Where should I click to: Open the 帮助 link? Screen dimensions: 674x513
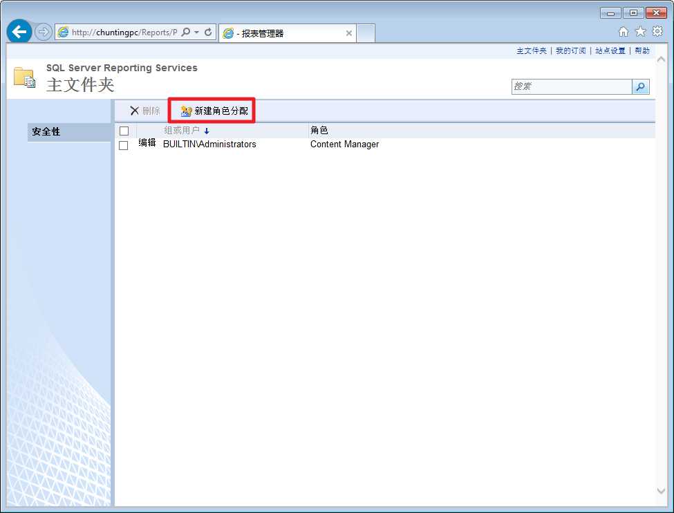[642, 50]
